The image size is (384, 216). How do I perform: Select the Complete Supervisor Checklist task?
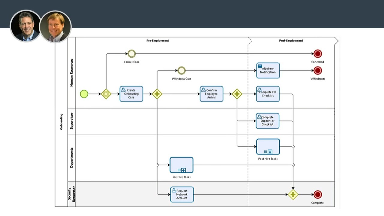pyautogui.click(x=267, y=121)
